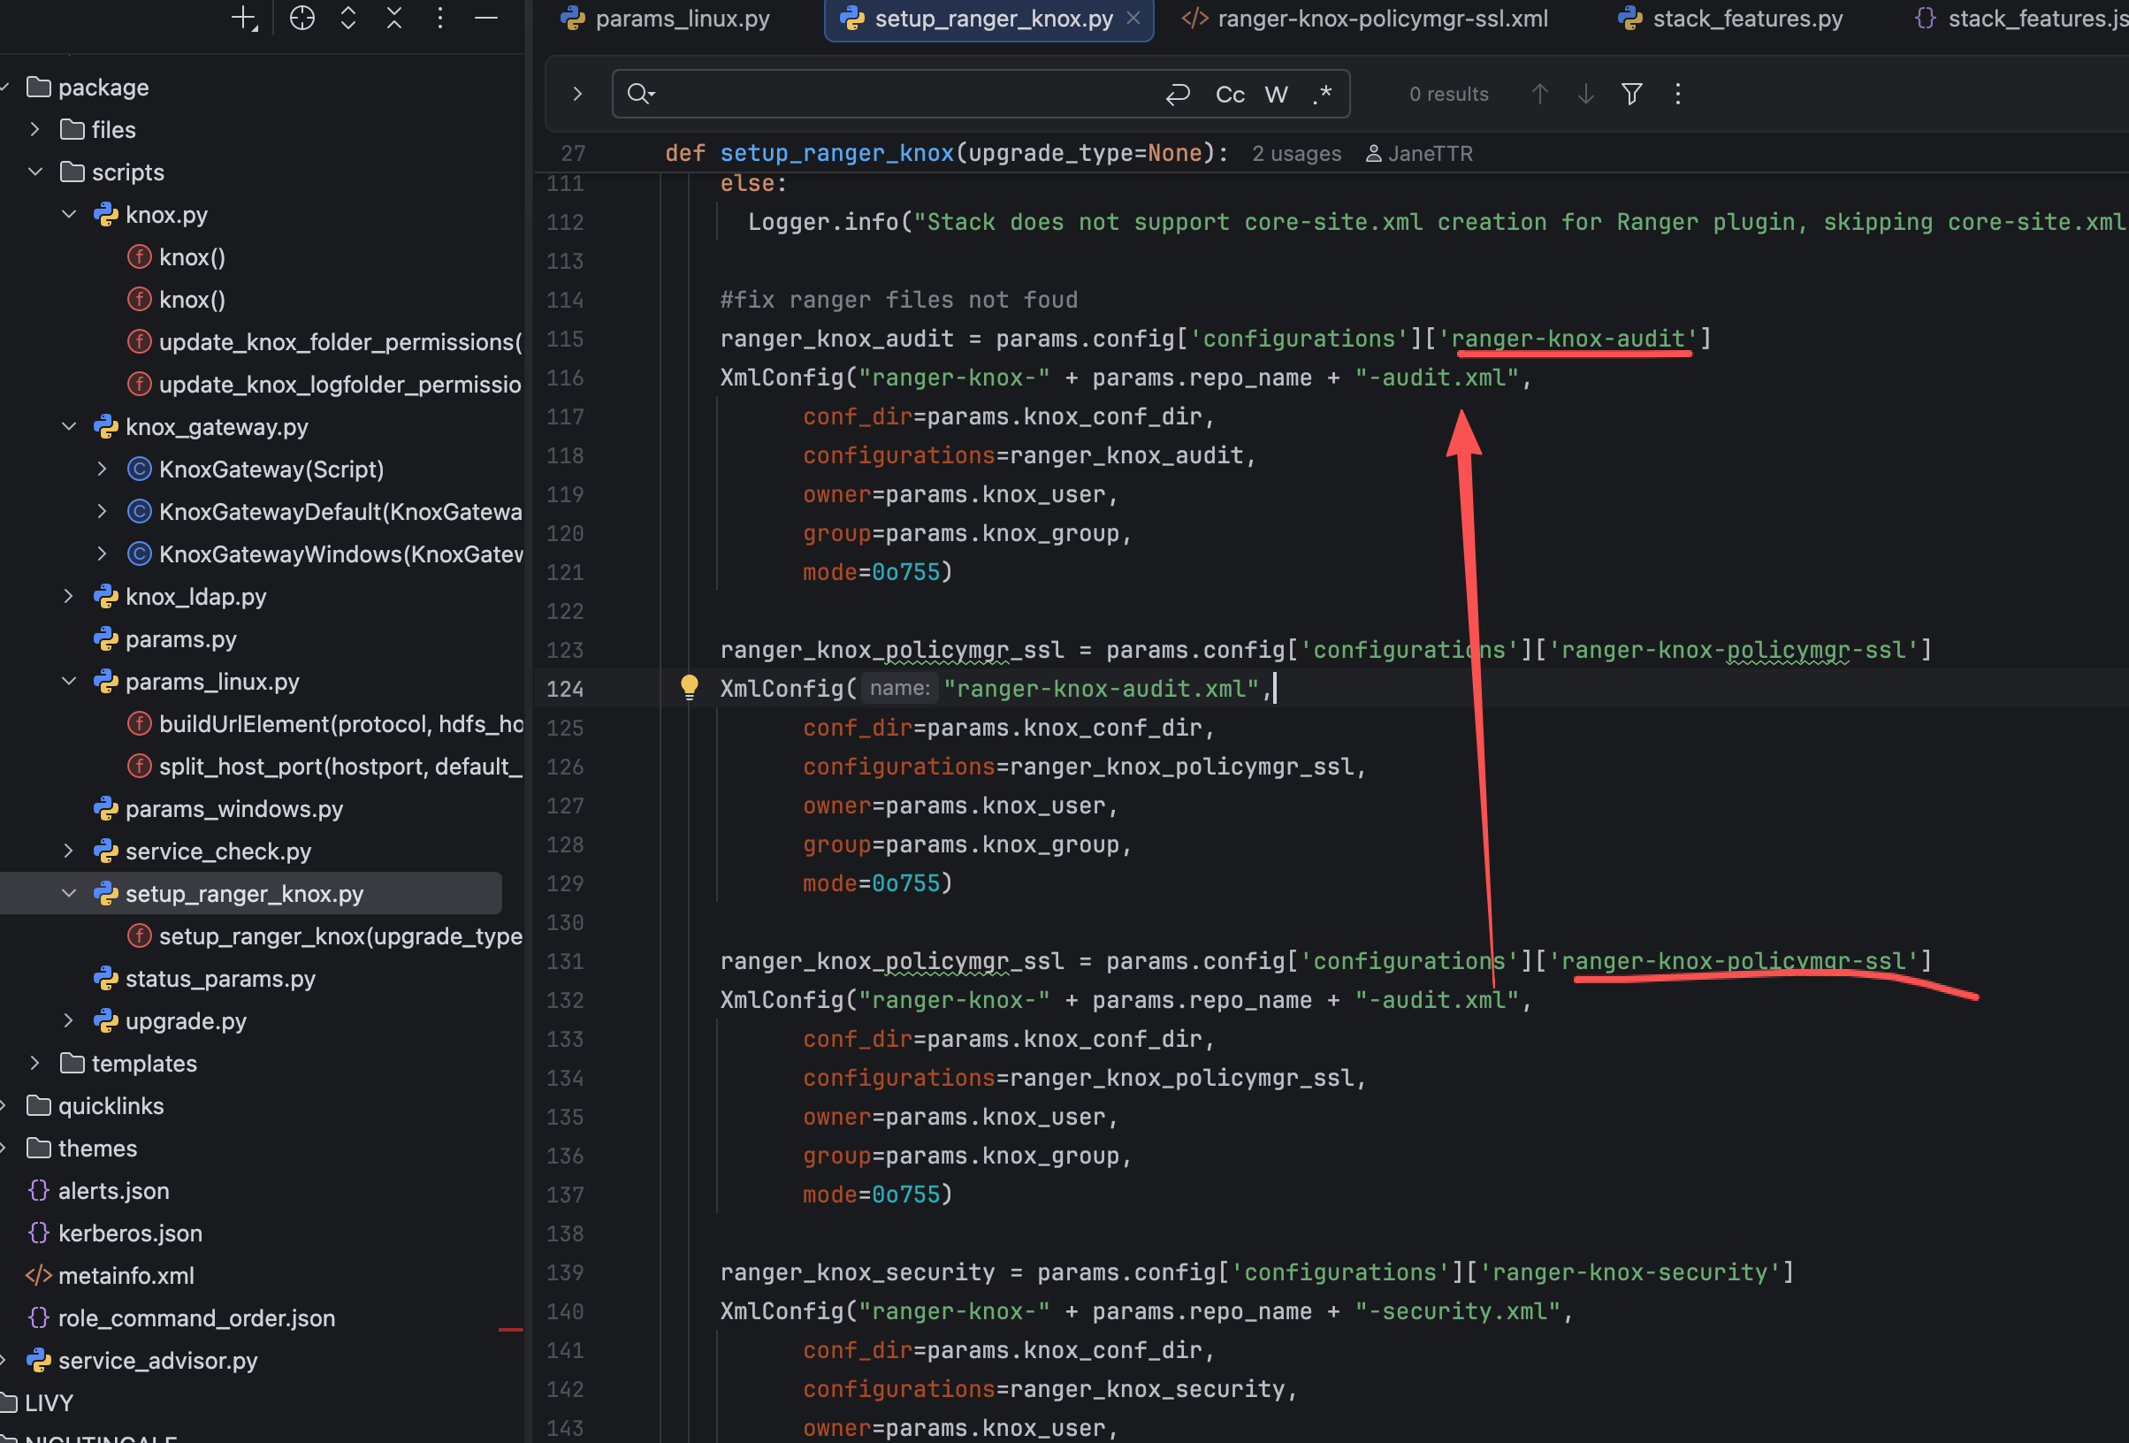Expand the KnoxGateway(Script) class node
The height and width of the screenshot is (1443, 2129).
(x=102, y=470)
